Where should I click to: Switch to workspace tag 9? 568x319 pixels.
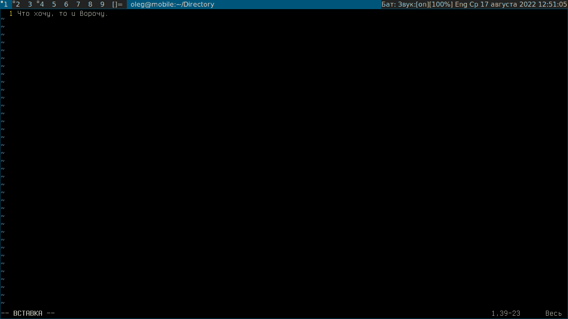[x=102, y=5]
